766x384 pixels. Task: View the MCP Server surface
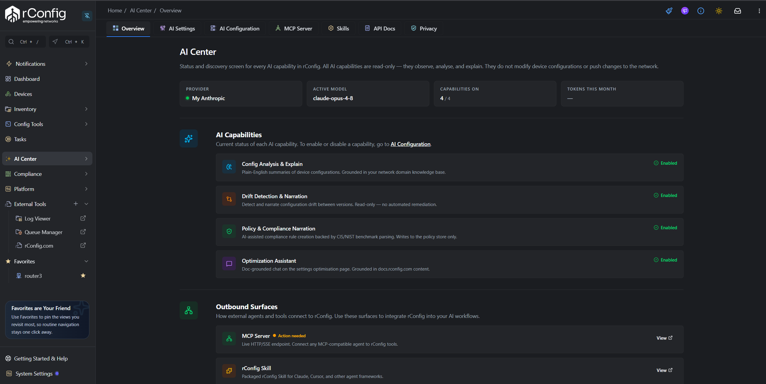click(x=664, y=338)
